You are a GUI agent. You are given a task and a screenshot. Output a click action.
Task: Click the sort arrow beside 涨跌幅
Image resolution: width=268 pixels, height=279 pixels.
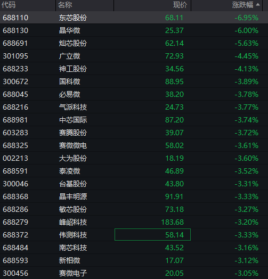point(258,5)
